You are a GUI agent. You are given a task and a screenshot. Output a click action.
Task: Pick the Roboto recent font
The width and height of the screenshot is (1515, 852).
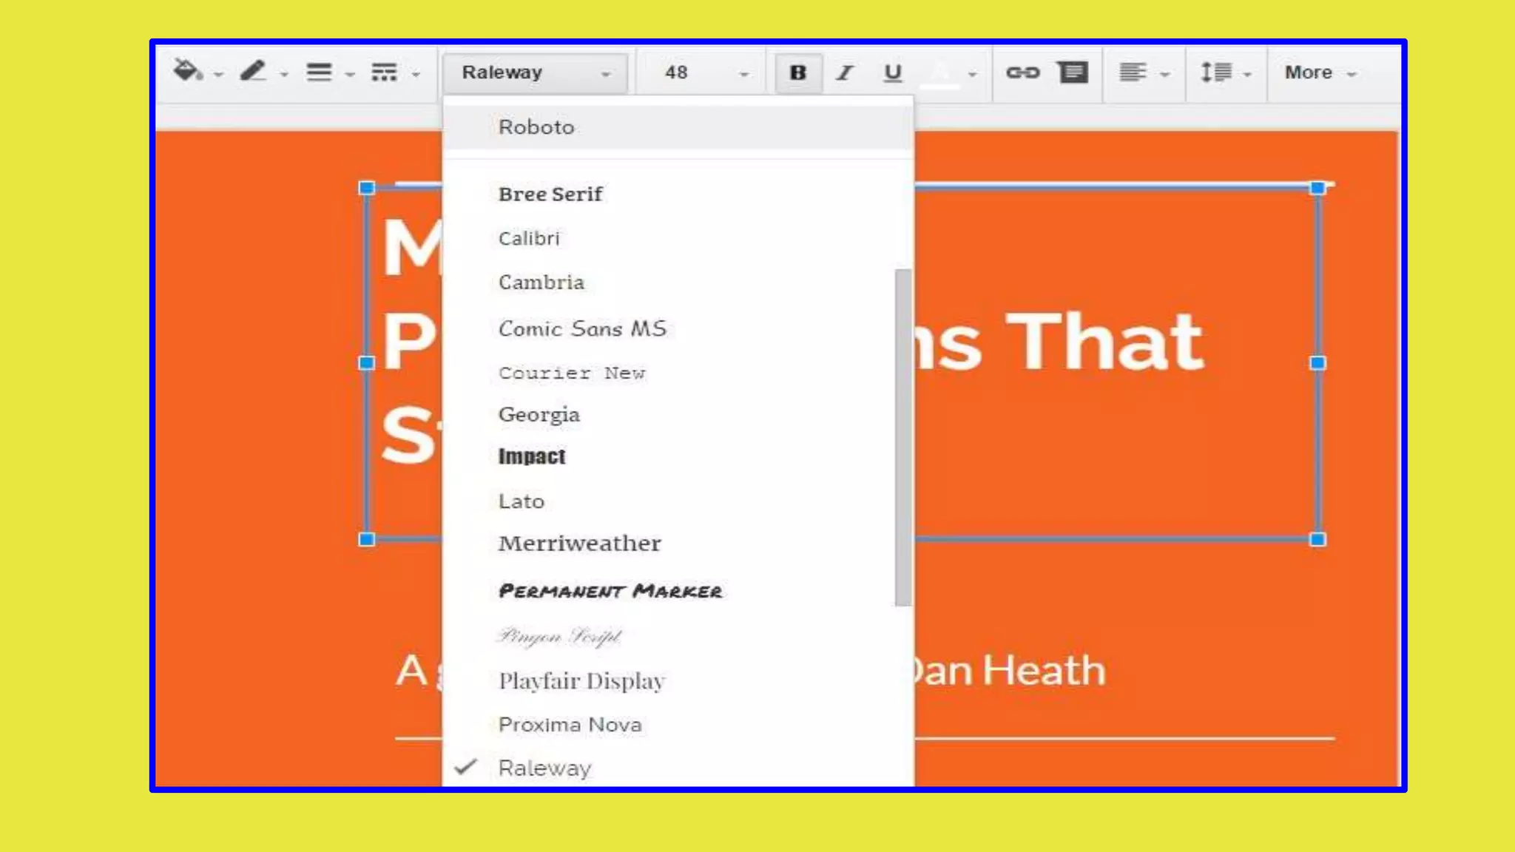click(536, 127)
